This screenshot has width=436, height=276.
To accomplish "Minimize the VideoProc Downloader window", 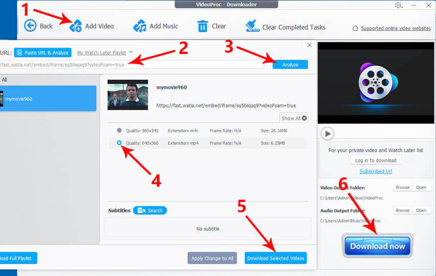I will [x=414, y=5].
